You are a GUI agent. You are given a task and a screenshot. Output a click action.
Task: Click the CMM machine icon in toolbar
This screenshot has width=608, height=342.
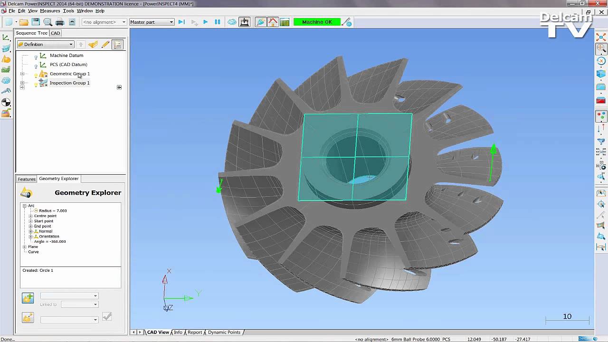pos(244,22)
